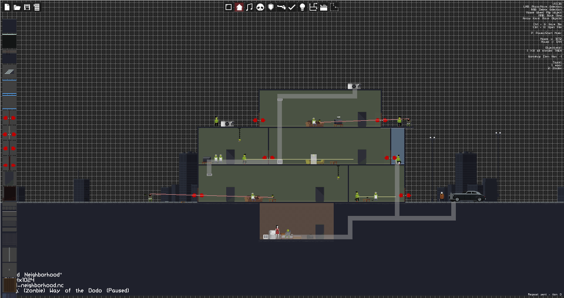Pick the dark red door tile
The image size is (564, 298).
coord(9,193)
